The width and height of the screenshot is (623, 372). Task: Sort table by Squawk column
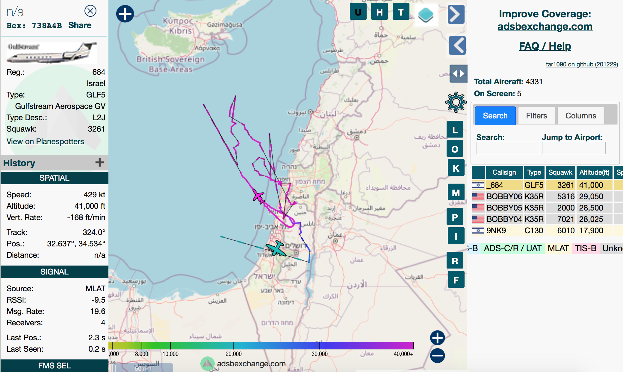(x=560, y=172)
